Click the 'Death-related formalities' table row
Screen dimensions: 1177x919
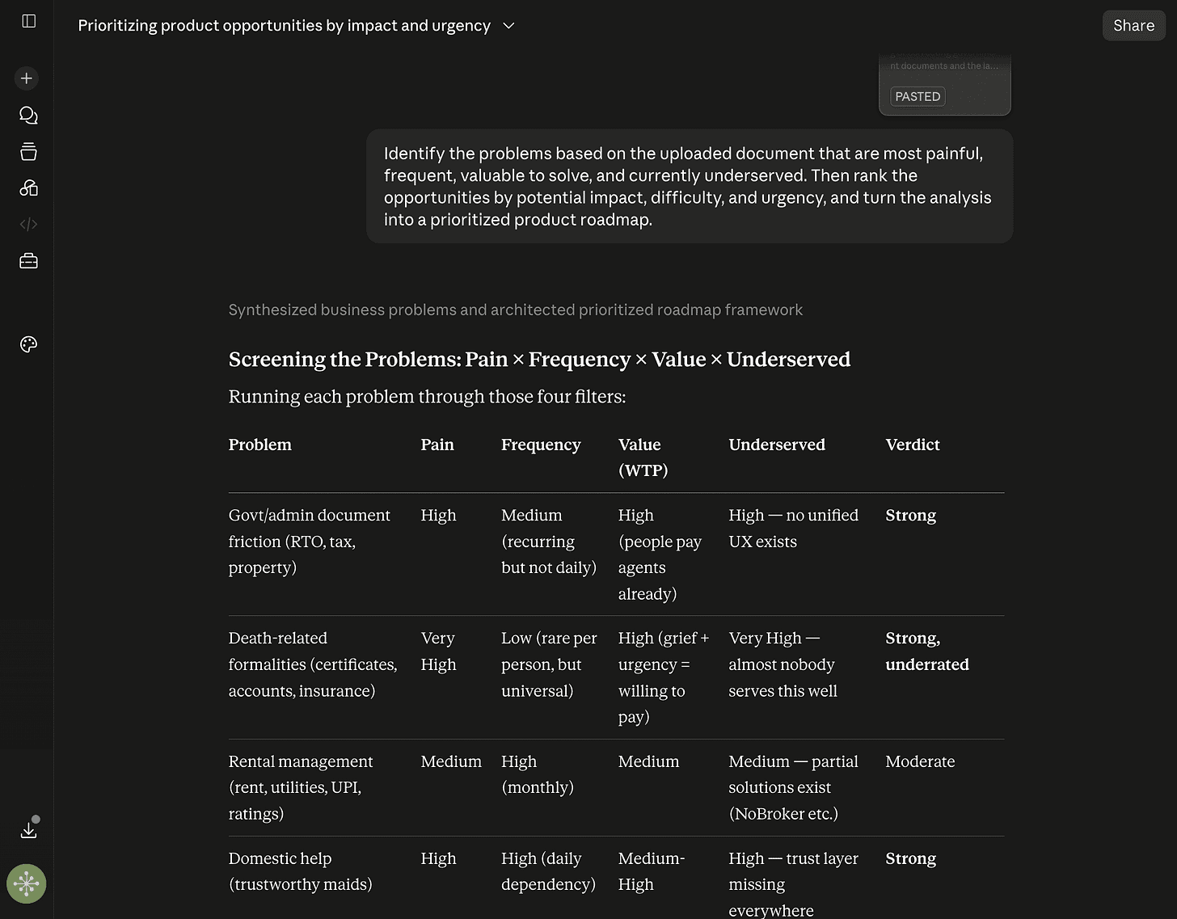[616, 677]
